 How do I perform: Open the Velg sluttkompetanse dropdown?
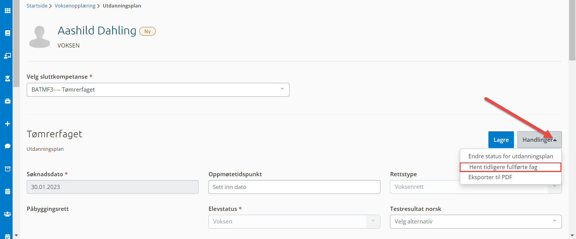coord(158,90)
